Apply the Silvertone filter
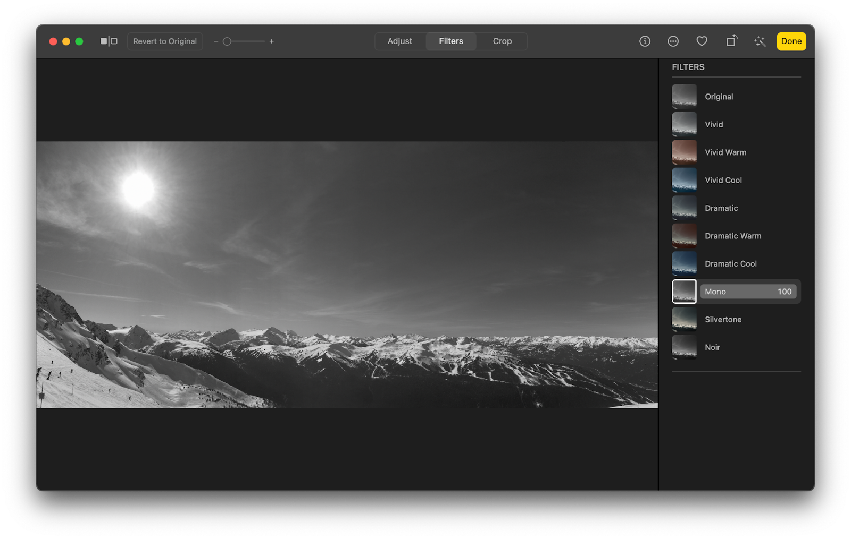Image resolution: width=851 pixels, height=539 pixels. (x=684, y=319)
